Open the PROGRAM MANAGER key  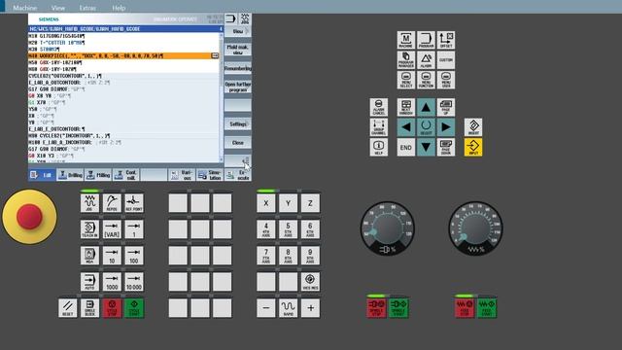[406, 60]
